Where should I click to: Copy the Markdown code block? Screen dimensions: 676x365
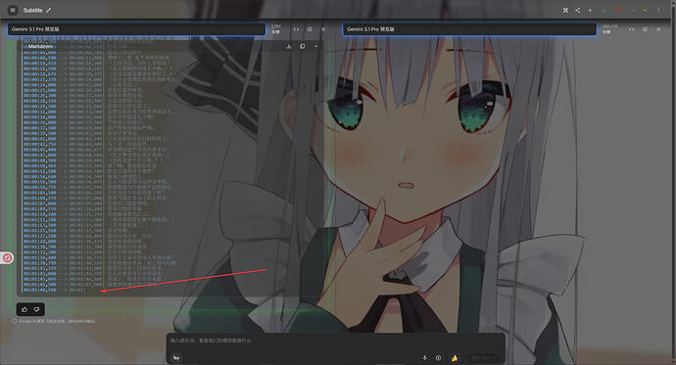click(x=302, y=46)
